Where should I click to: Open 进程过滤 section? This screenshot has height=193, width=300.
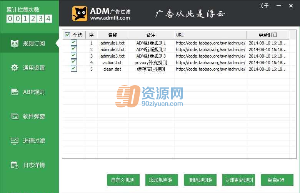pos(30,141)
